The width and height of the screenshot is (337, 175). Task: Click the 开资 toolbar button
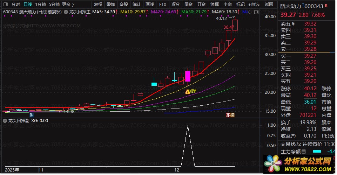click(x=202, y=4)
